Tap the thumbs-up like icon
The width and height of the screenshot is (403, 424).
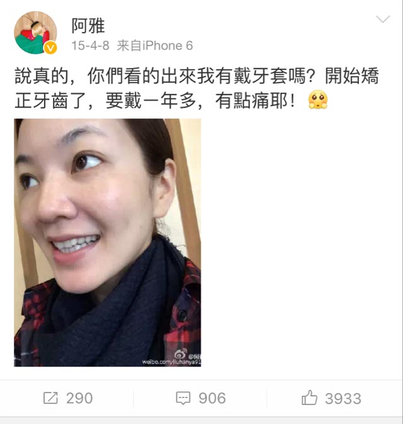309,398
